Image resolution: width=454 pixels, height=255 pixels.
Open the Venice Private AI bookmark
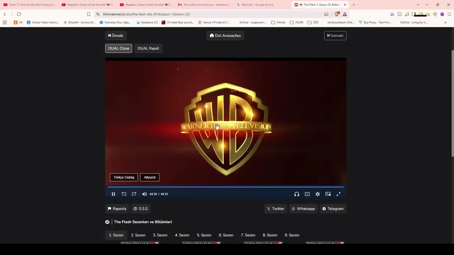pos(213,22)
